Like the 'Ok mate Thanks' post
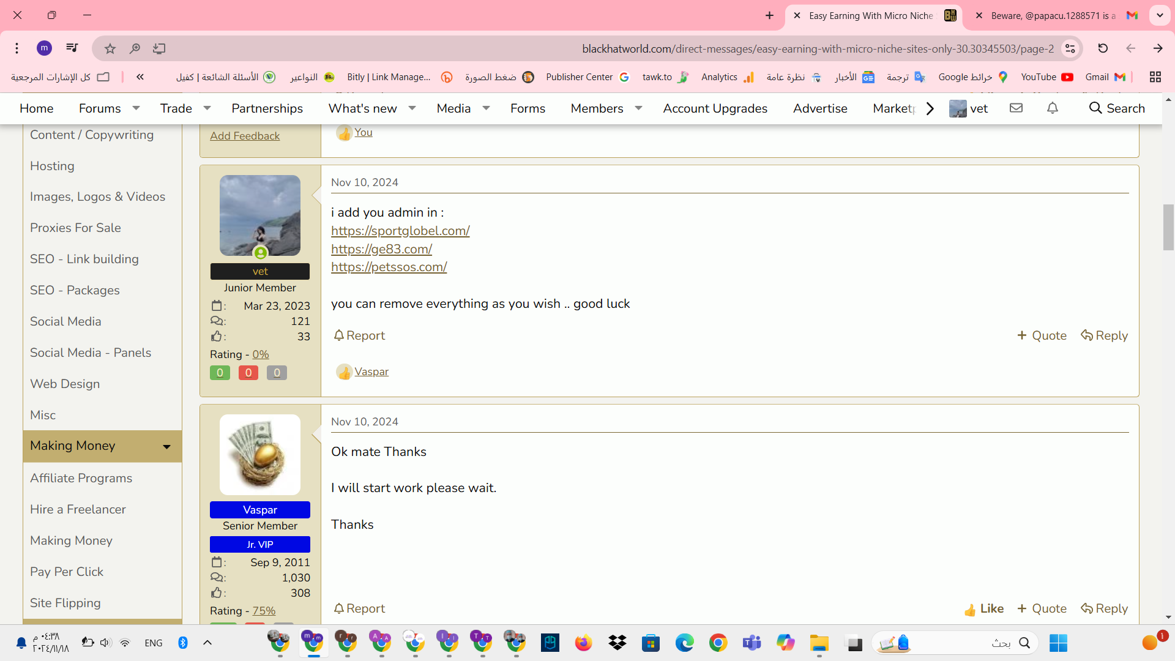 coord(984,608)
